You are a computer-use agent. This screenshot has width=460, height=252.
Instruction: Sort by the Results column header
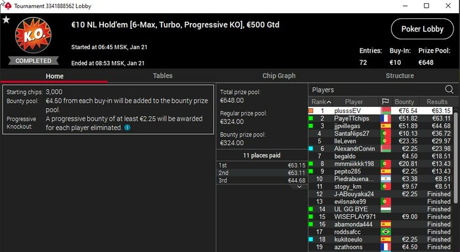pos(437,102)
